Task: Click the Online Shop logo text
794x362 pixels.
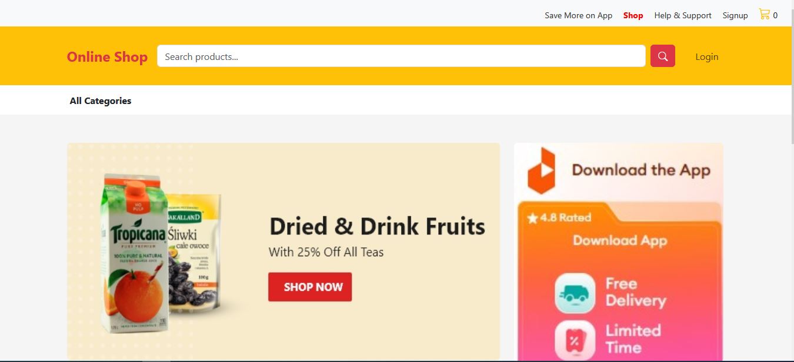Action: 107,57
